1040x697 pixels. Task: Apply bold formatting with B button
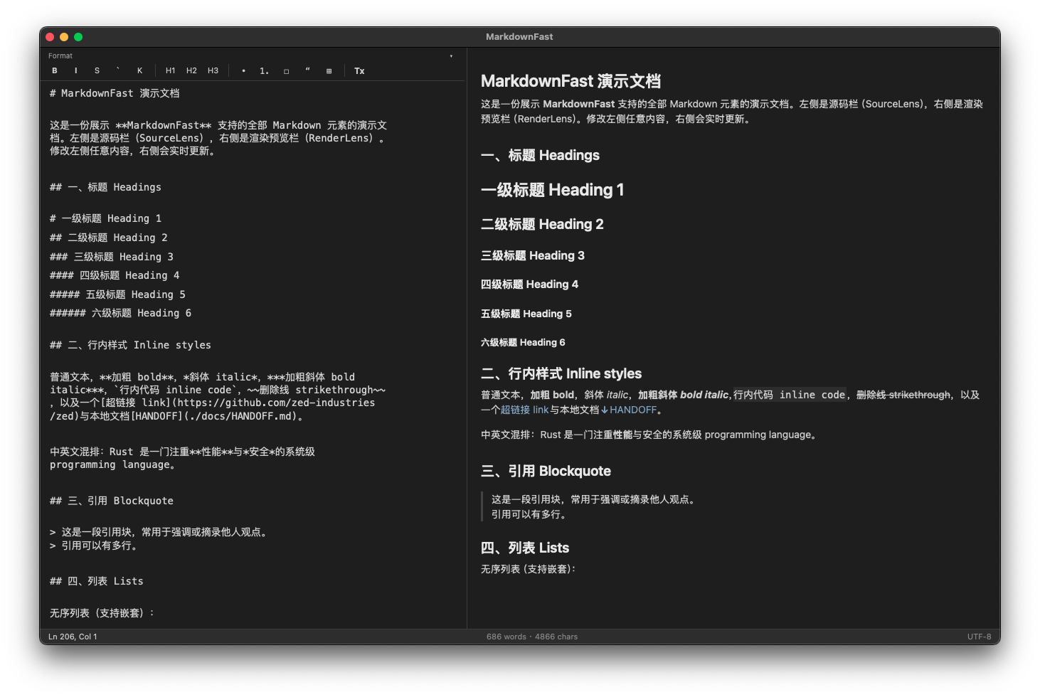pos(55,70)
